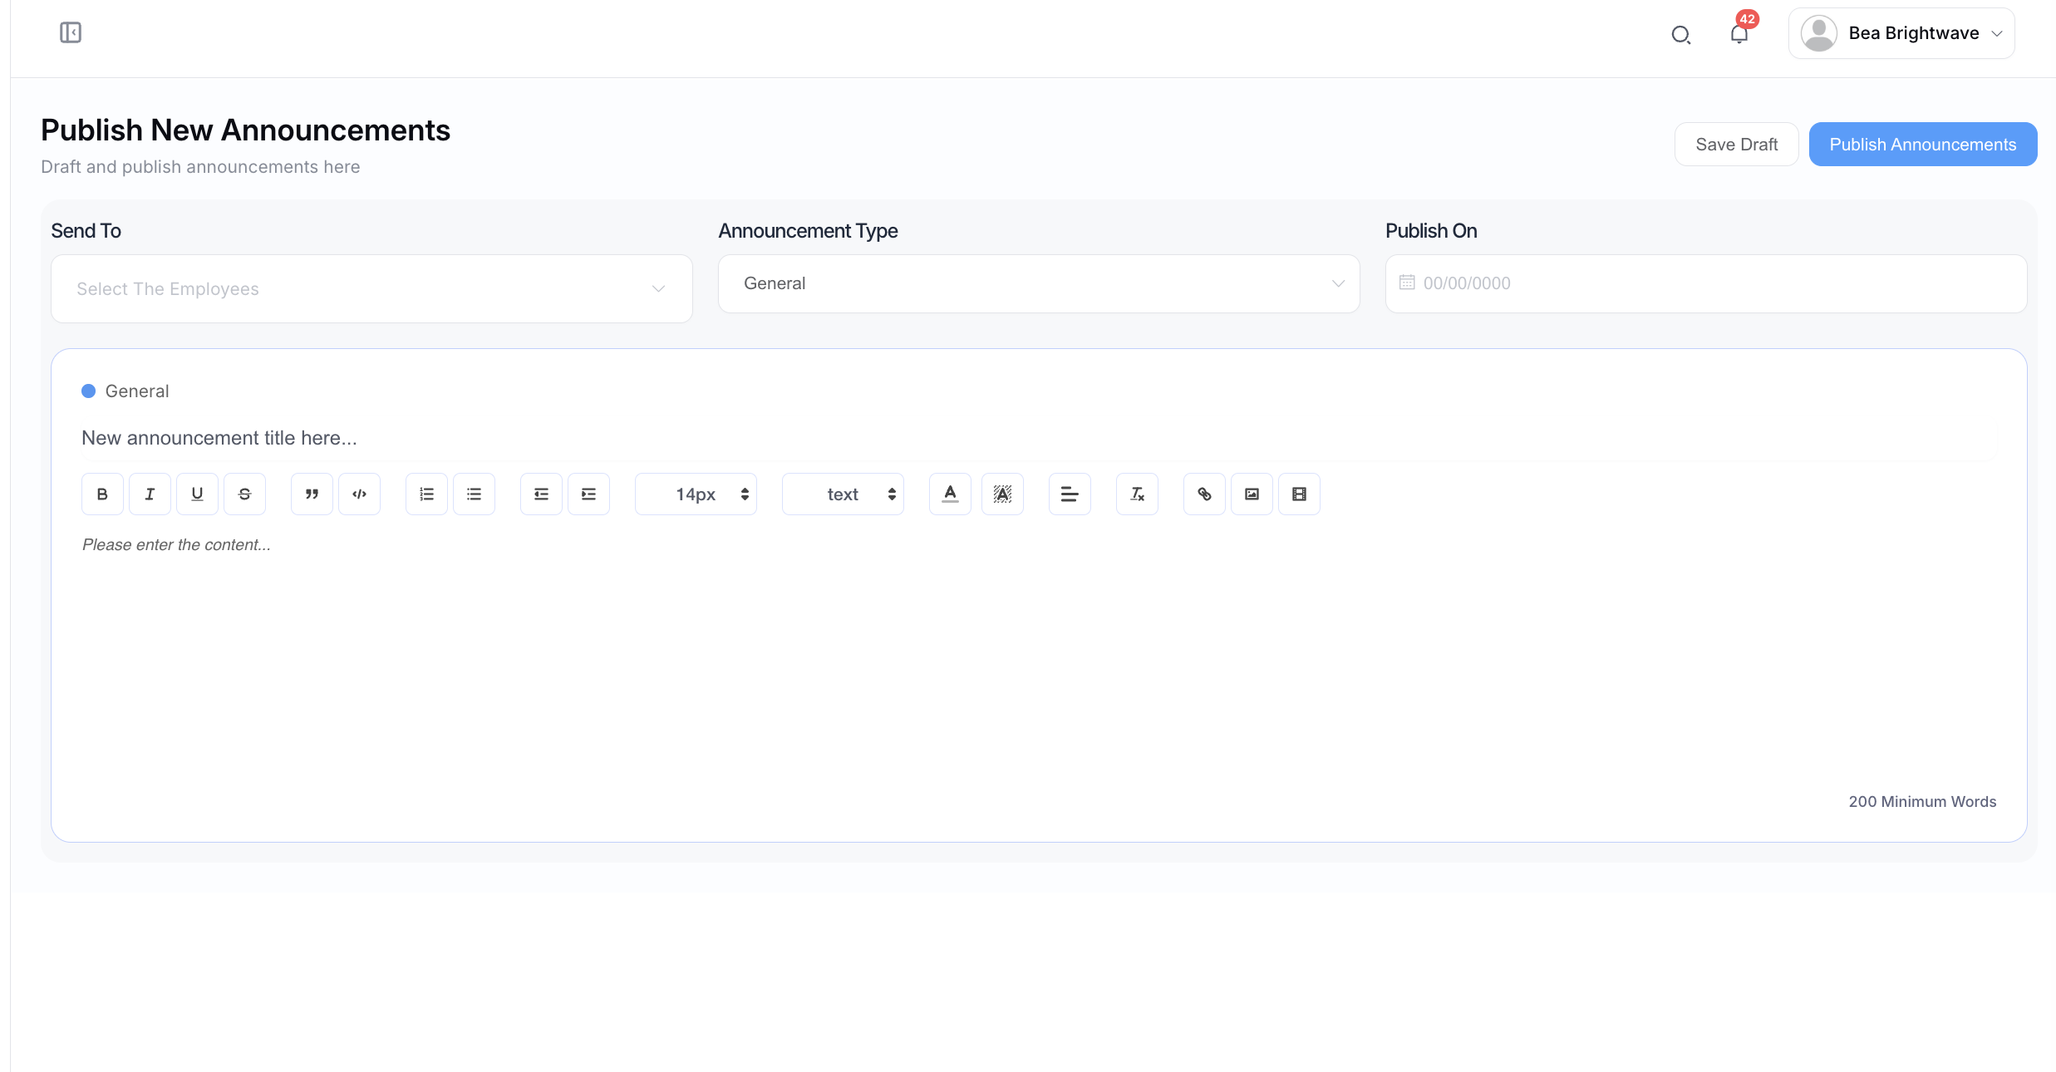Clear text formatting
2056x1072 pixels.
[x=1137, y=494]
